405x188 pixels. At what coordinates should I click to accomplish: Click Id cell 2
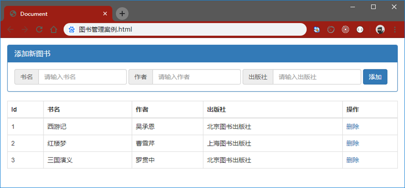(x=25, y=143)
